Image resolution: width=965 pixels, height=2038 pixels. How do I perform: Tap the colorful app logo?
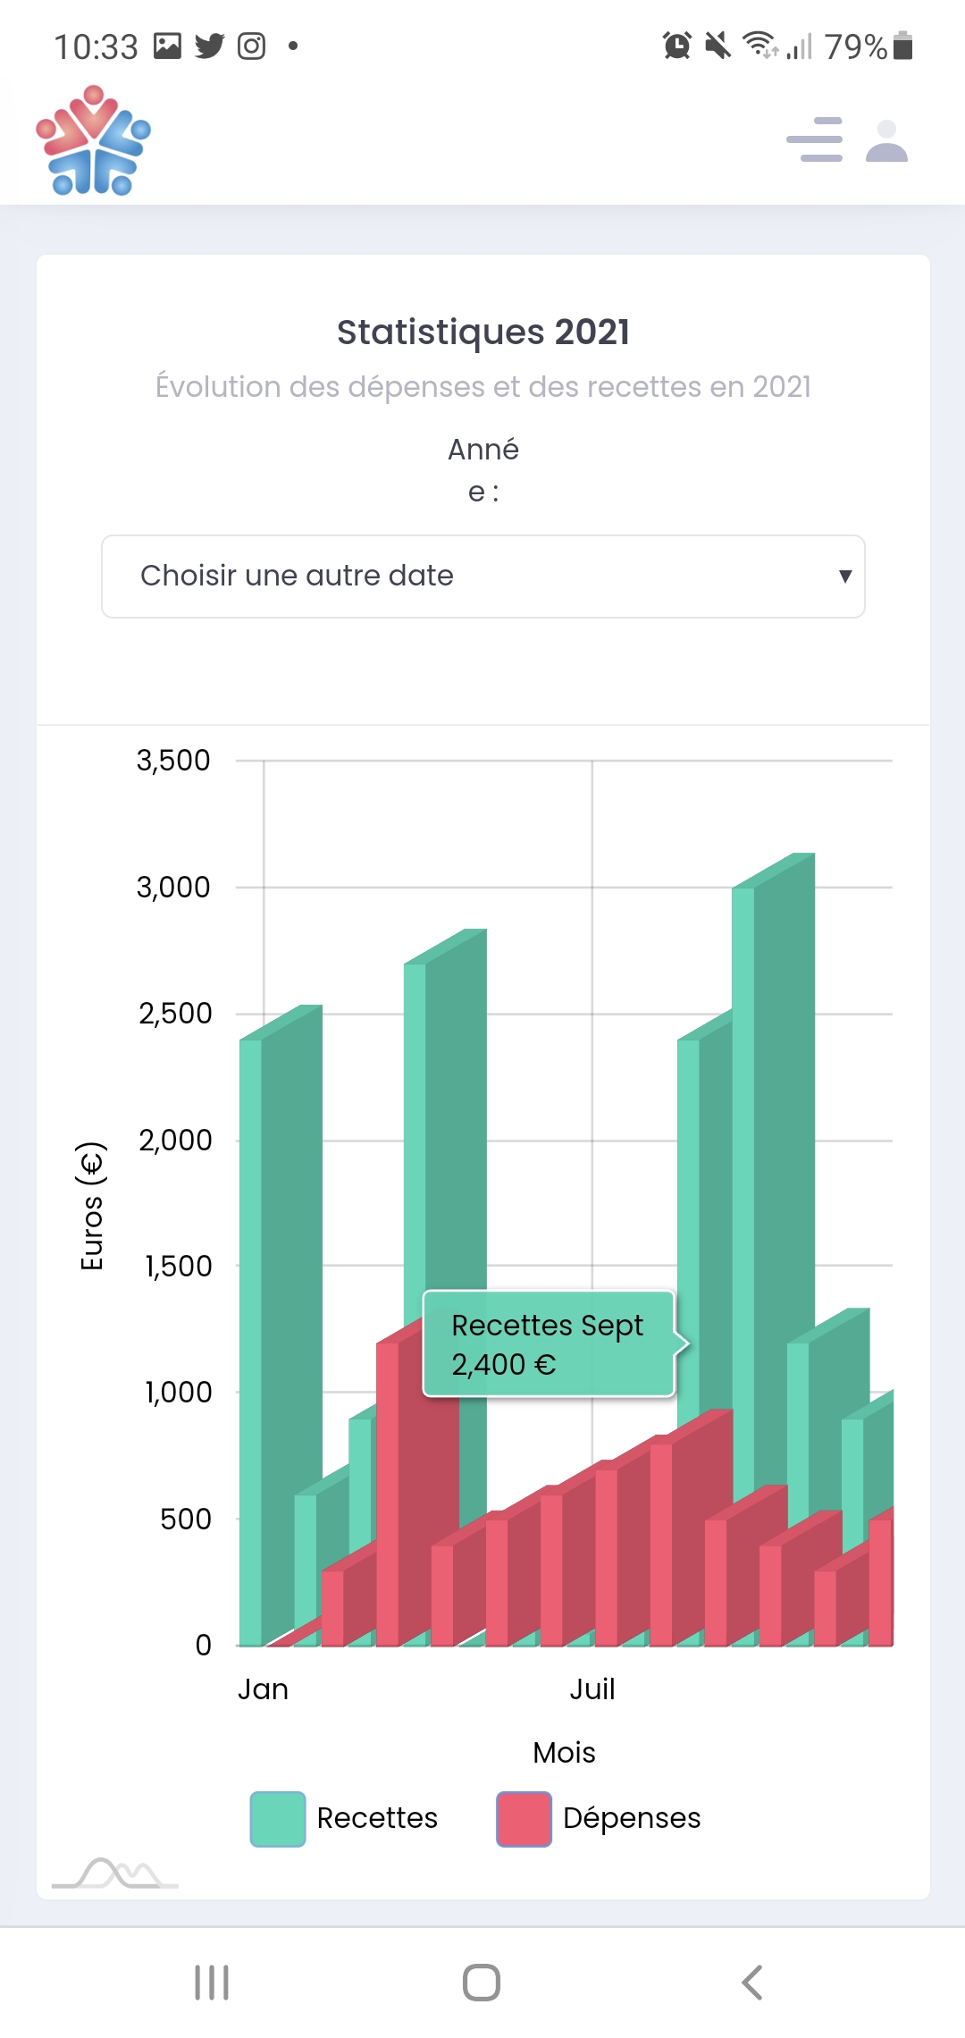[x=94, y=140]
